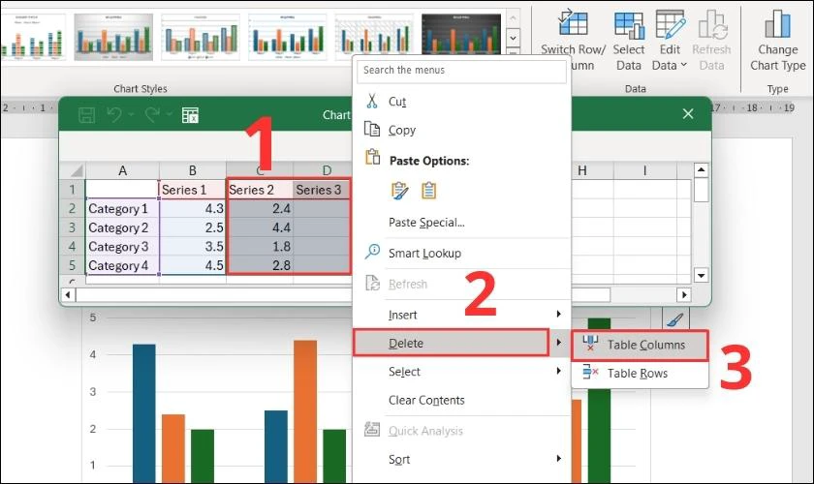This screenshot has height=484, width=814.
Task: Click the sheet's vertical scrollbar down arrow
Action: click(x=701, y=275)
